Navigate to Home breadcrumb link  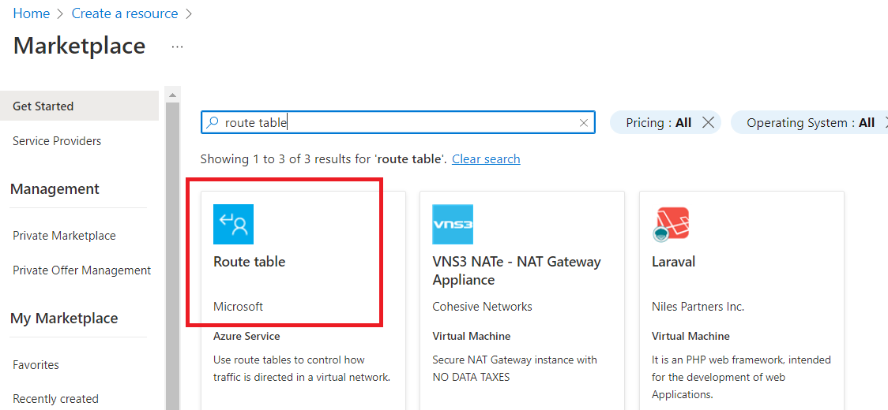[x=31, y=13]
